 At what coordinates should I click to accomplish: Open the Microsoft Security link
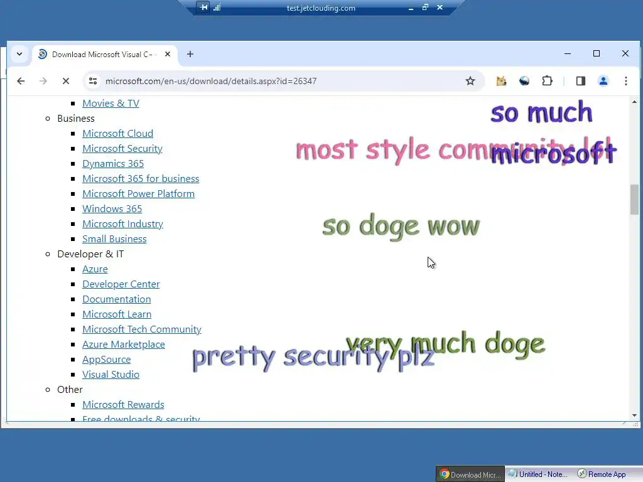pyautogui.click(x=122, y=148)
